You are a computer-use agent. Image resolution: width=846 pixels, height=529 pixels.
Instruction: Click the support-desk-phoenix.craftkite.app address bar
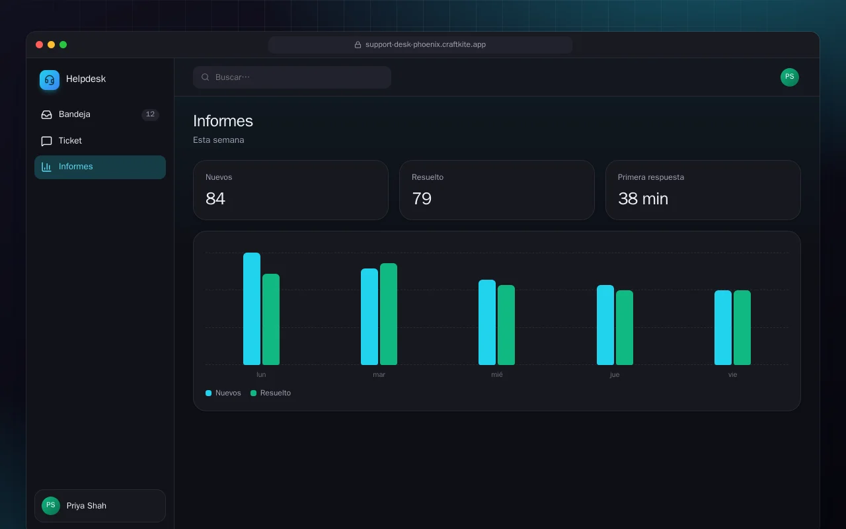(420, 45)
